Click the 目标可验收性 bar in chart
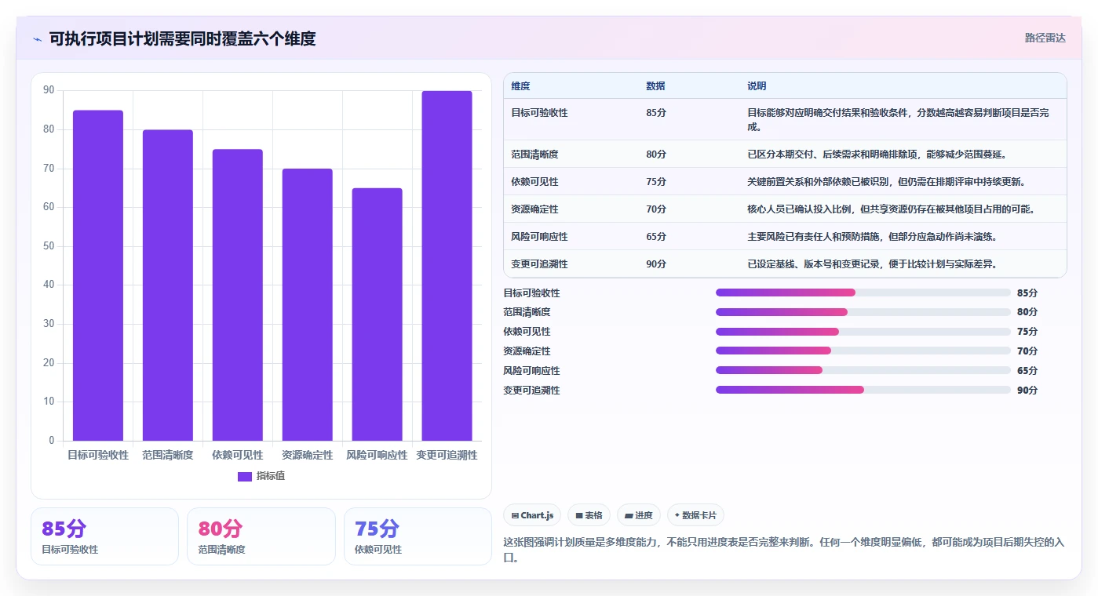Screen dimensions: 1098x596 98,275
